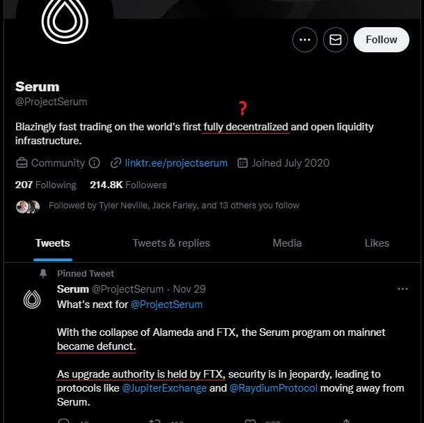
Task: View the 207 Following list
Action: pyautogui.click(x=45, y=185)
